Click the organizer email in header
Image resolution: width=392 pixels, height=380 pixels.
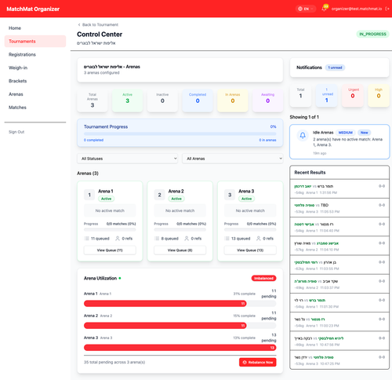point(357,9)
